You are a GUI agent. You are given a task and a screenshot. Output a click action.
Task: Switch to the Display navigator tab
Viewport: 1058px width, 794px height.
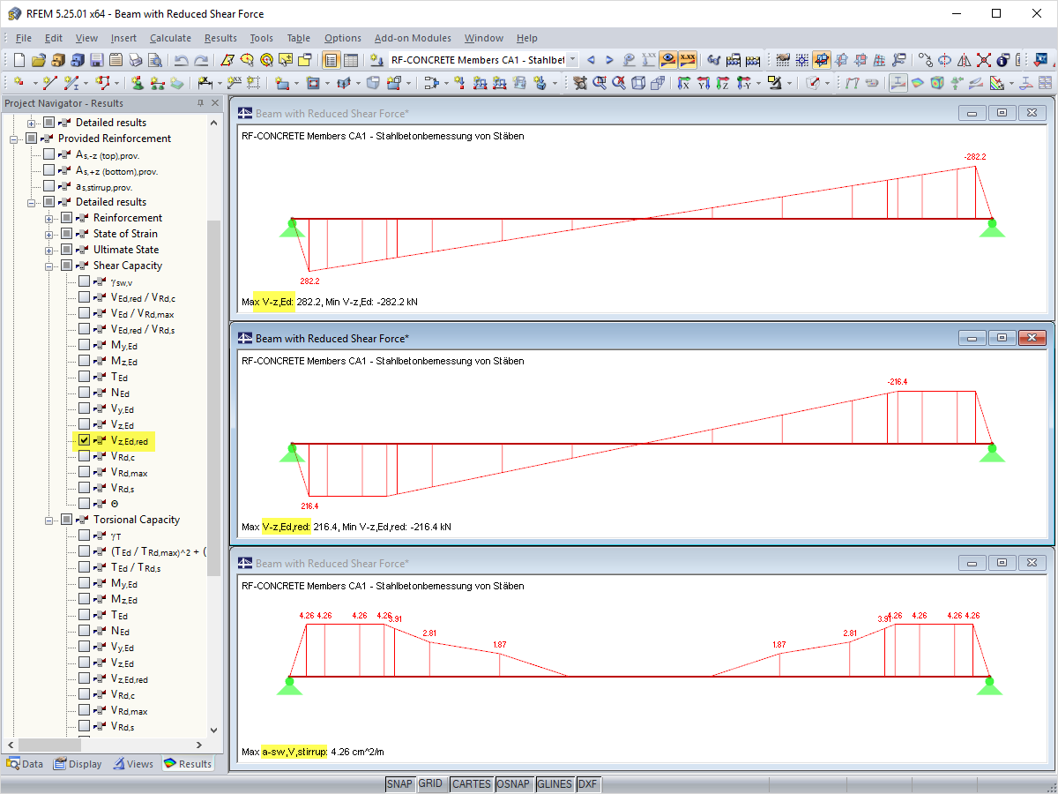pyautogui.click(x=78, y=764)
